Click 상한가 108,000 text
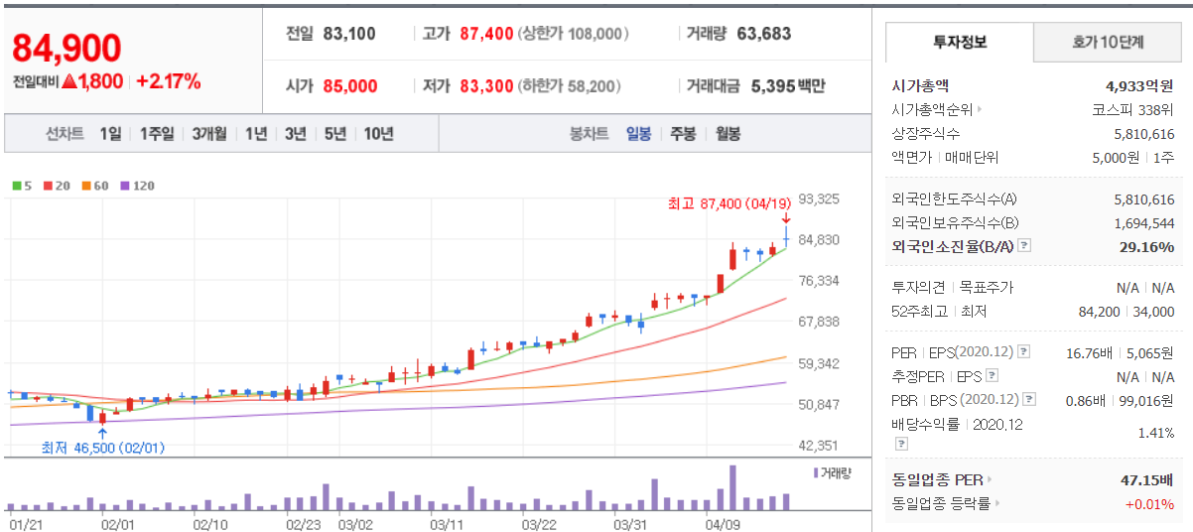Screen dimensions: 1193x532 [x=574, y=34]
